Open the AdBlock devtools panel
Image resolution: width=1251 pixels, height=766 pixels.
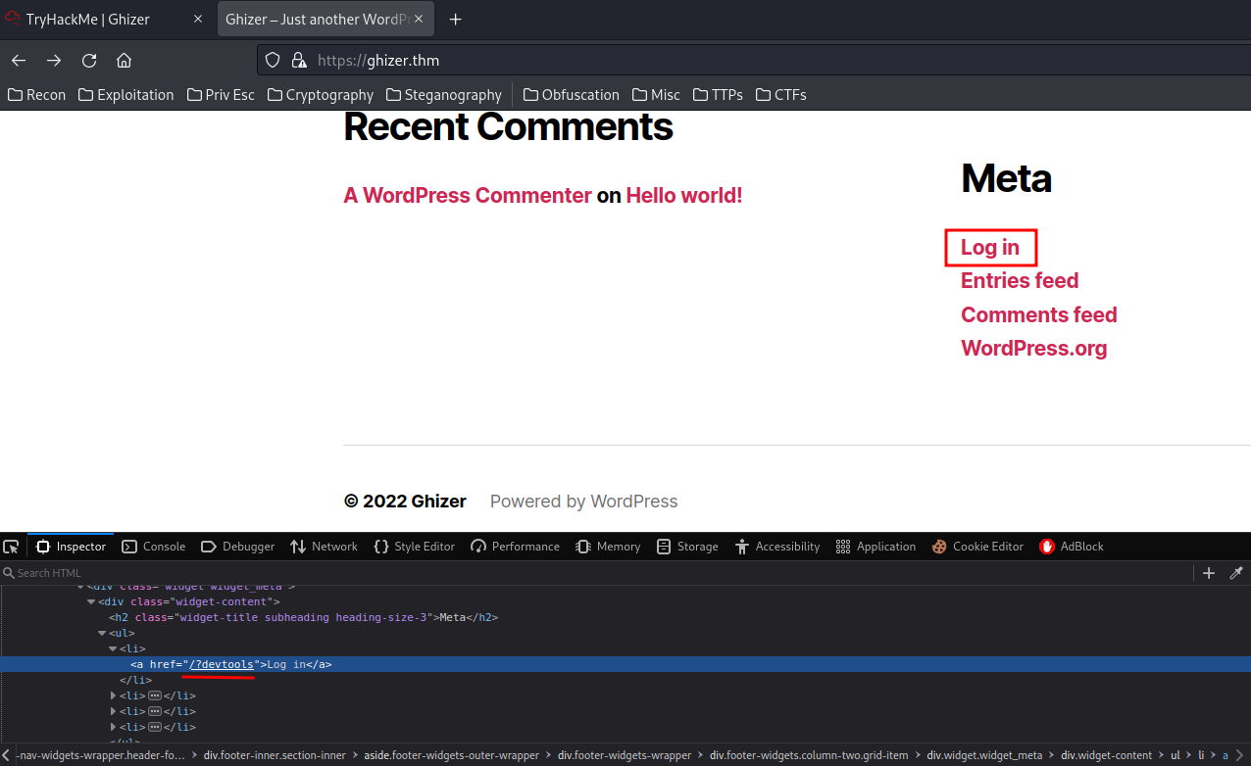(1072, 547)
